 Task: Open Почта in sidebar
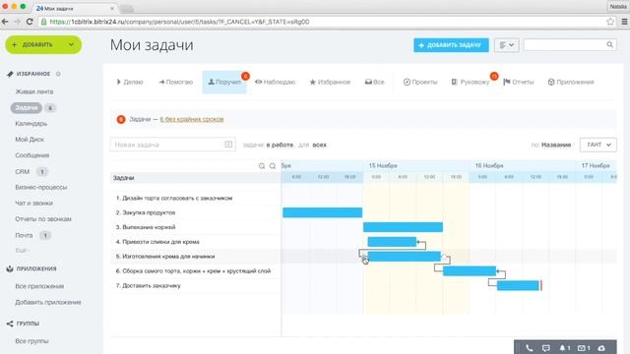click(x=24, y=235)
